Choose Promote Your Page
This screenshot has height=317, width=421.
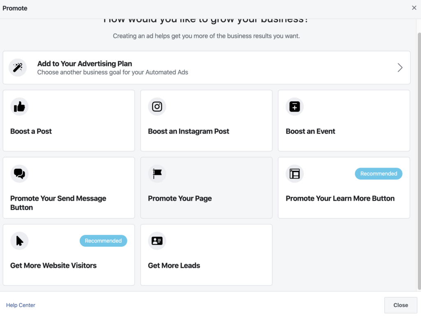click(x=206, y=188)
